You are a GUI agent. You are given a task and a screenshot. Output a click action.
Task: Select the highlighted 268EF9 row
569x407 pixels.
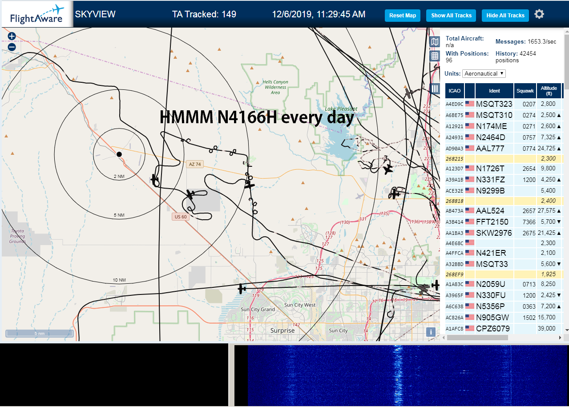pyautogui.click(x=504, y=274)
